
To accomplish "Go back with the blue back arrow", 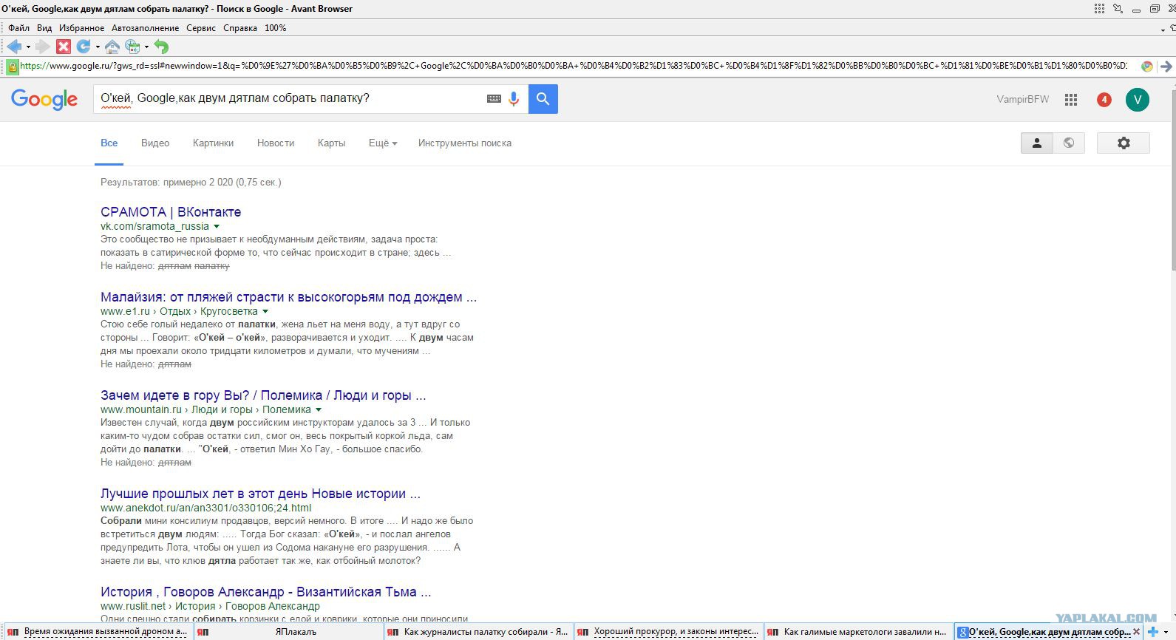I will [x=14, y=47].
